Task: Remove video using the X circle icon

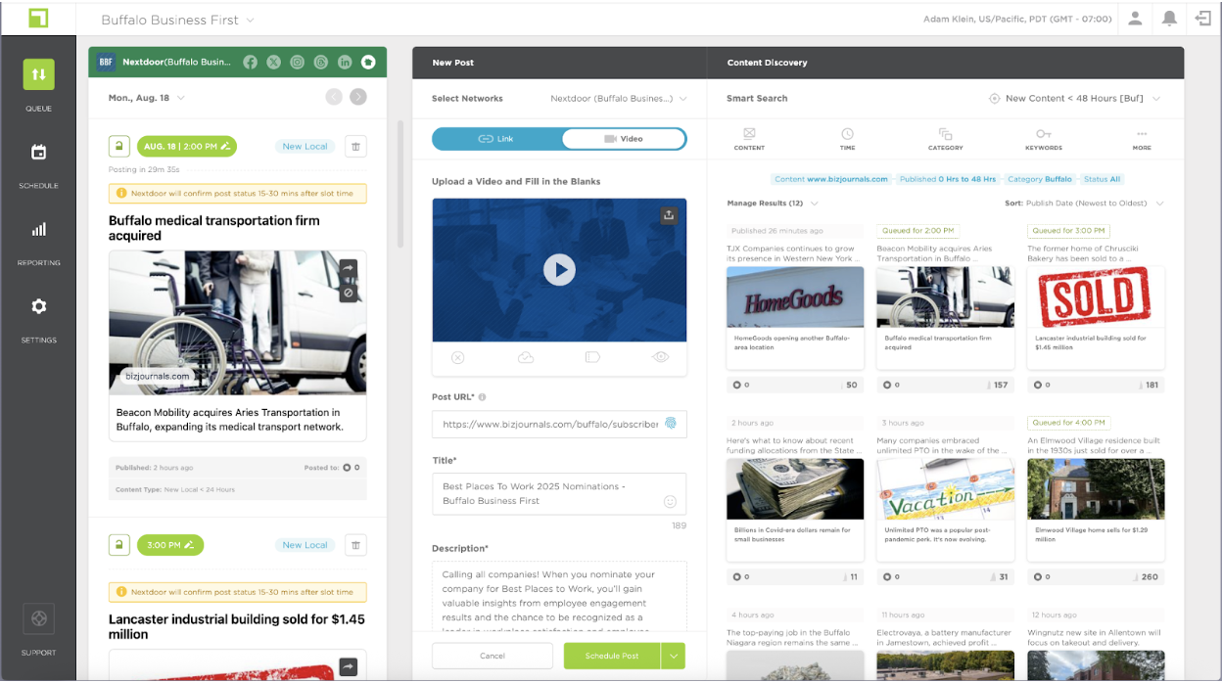Action: click(x=457, y=358)
